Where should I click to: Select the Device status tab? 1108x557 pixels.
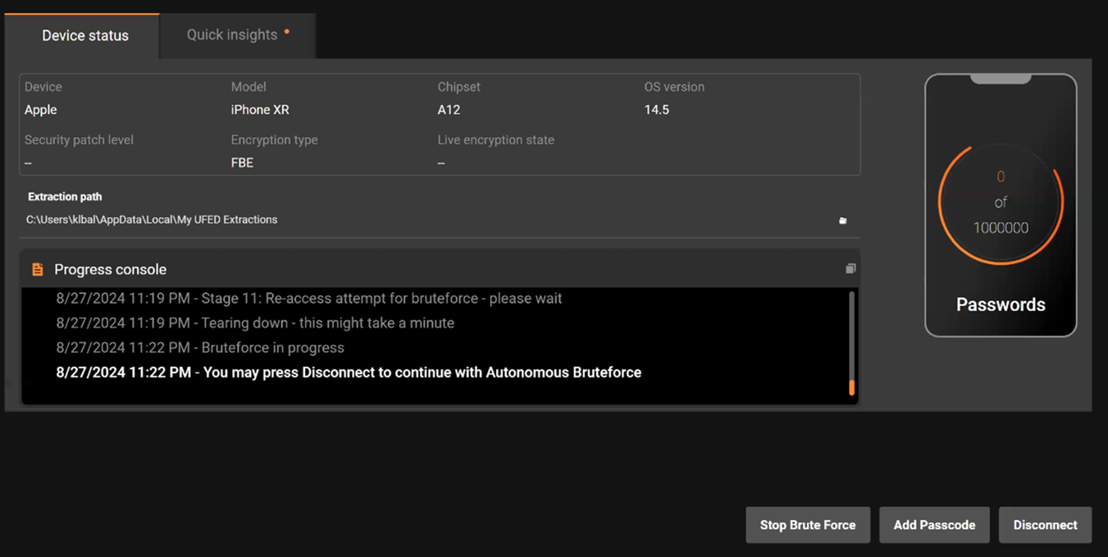click(x=85, y=36)
